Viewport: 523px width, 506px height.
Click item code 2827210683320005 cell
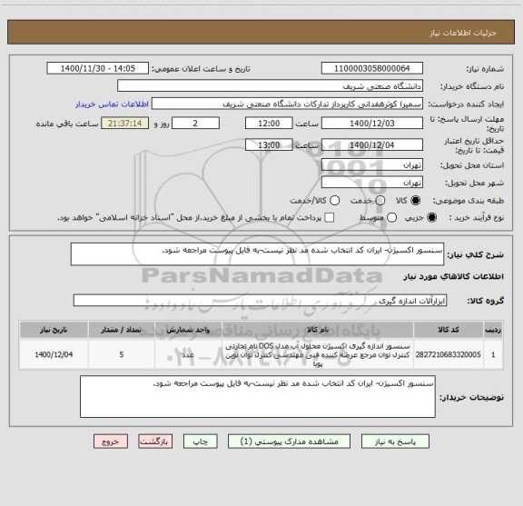449,354
